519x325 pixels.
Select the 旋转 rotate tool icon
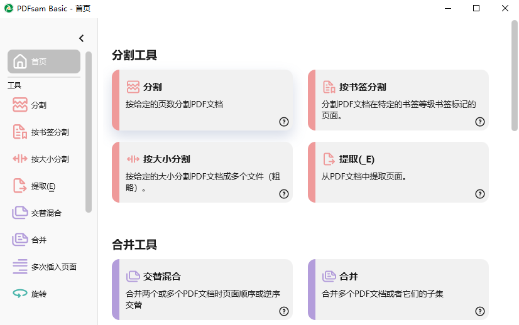[x=20, y=294]
